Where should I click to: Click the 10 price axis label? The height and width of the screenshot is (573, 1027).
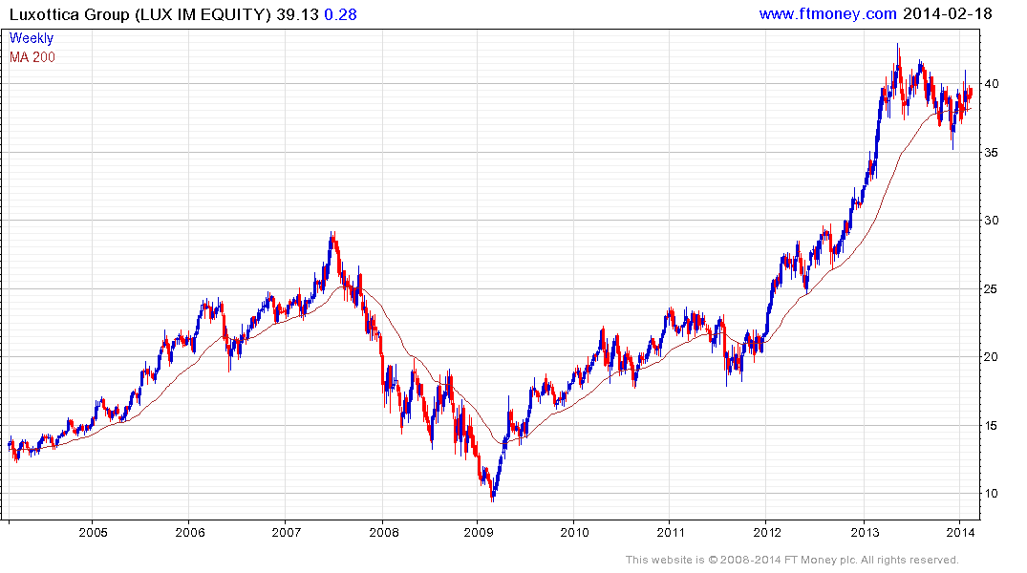point(992,494)
